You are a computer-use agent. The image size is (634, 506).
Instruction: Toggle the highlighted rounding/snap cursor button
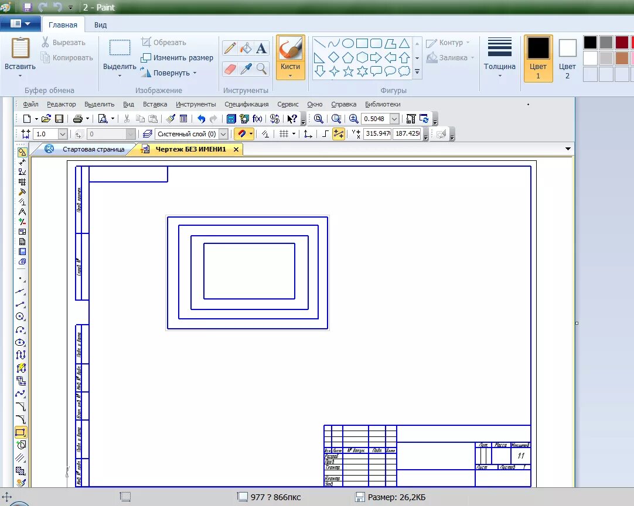pyautogui.click(x=339, y=134)
